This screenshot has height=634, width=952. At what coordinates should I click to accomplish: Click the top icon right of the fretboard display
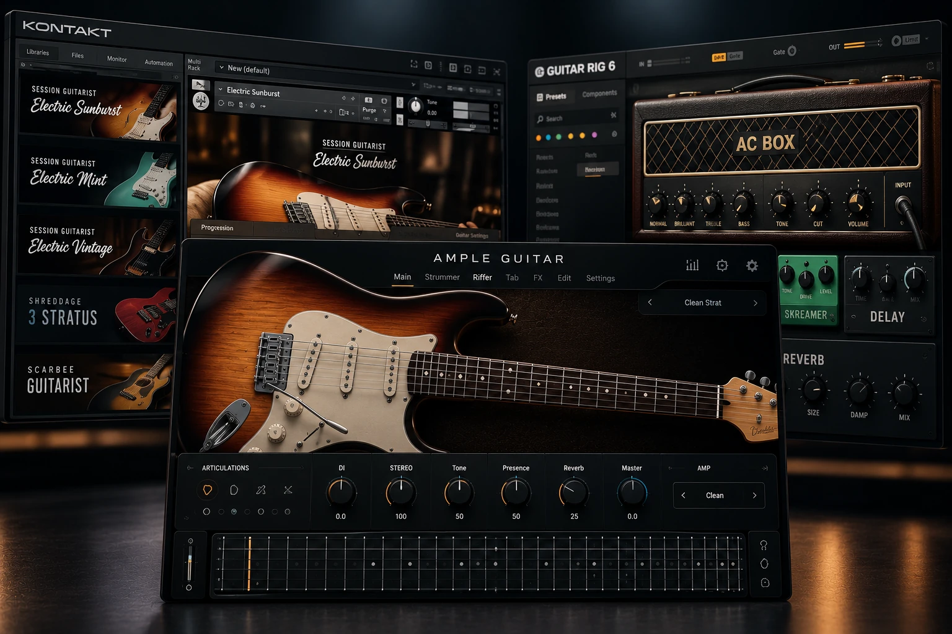point(764,545)
